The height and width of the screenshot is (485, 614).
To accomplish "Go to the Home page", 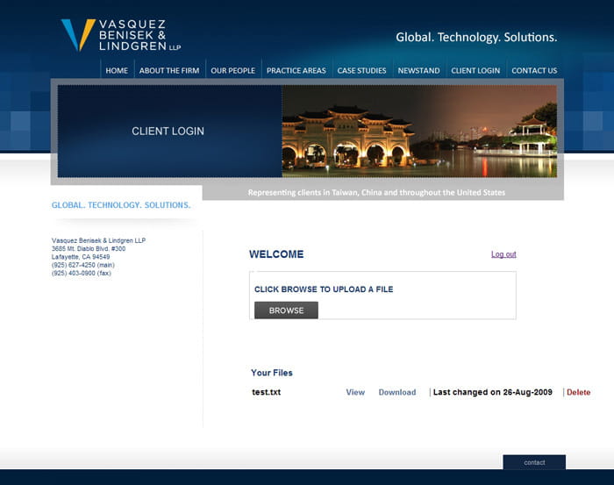I will click(x=117, y=70).
